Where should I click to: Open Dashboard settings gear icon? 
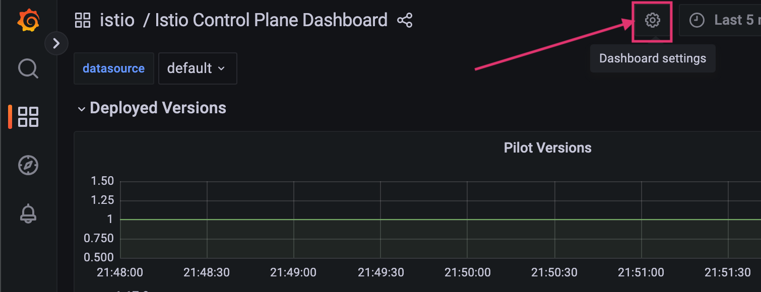pyautogui.click(x=653, y=21)
